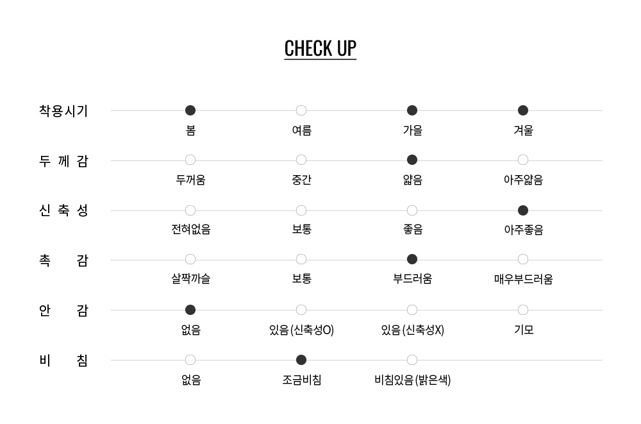
Task: Click the 가을 (autumn) filled dot
Action: point(412,110)
